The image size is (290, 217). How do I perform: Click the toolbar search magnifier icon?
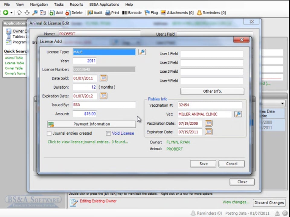[x=35, y=13]
